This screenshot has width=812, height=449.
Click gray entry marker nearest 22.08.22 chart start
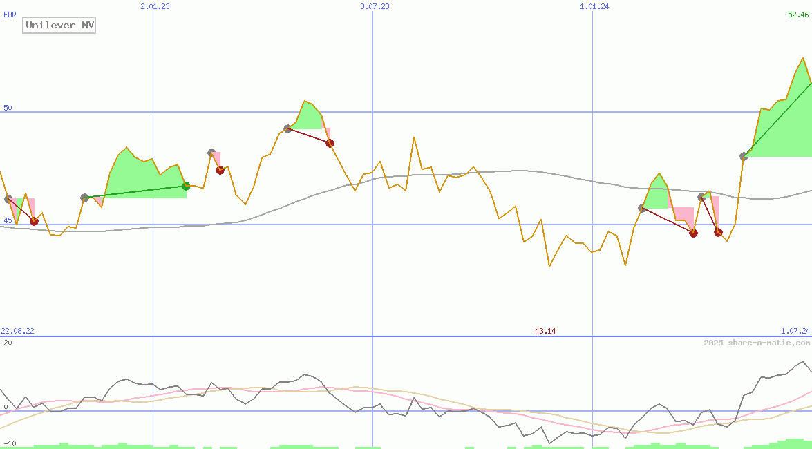pos(8,199)
